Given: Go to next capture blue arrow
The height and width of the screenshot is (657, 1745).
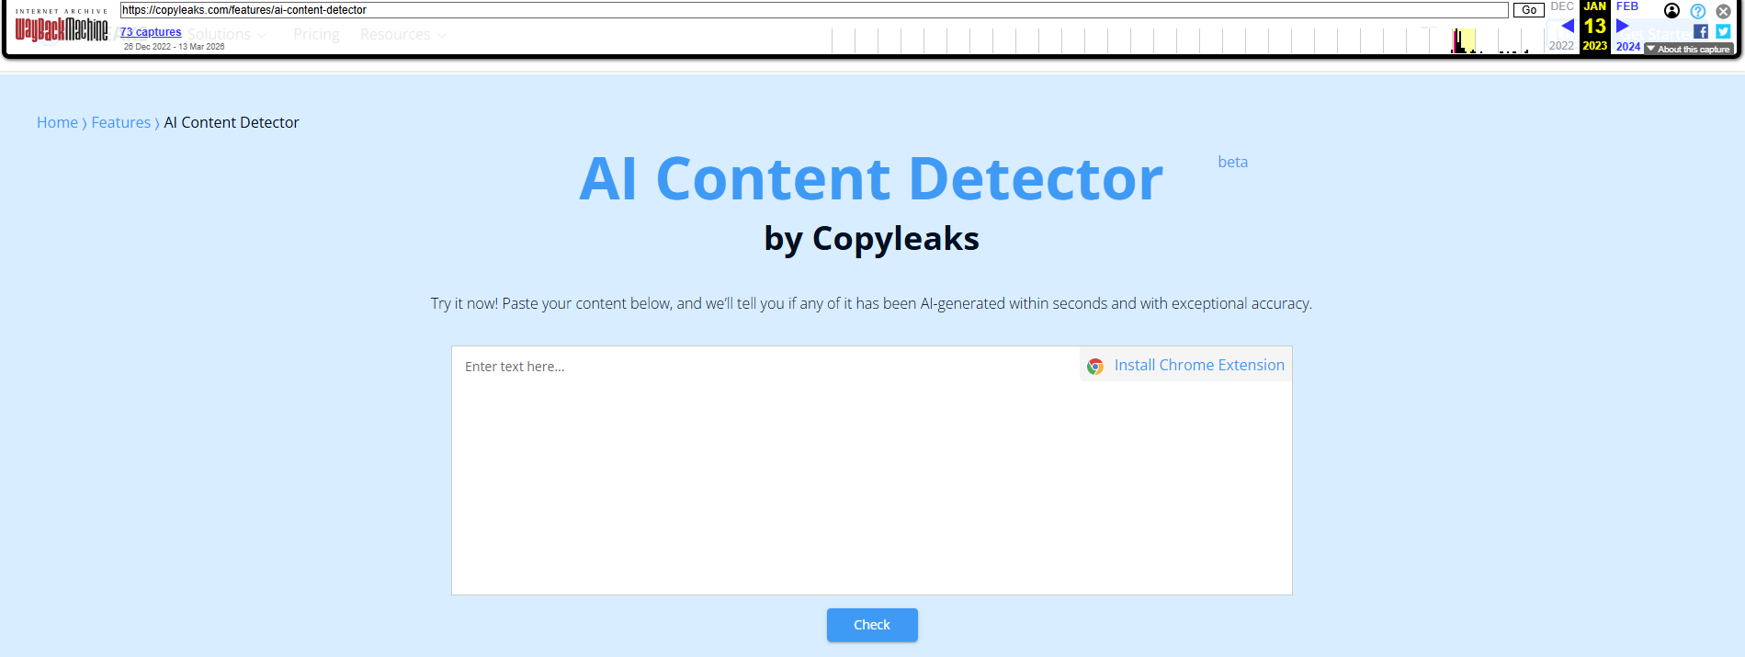Looking at the screenshot, I should 1623,26.
